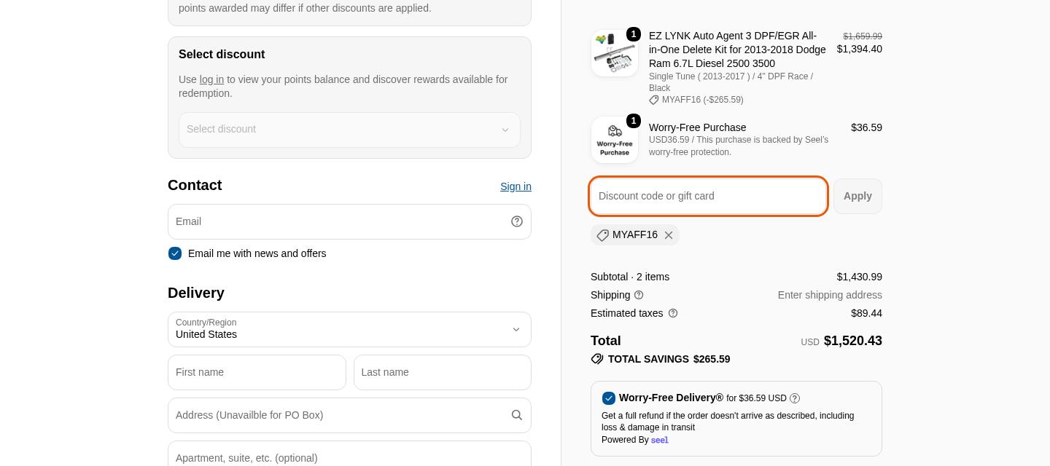Click the struck-through price $1,659.99
Screen dimensions: 1050x466
pos(863,36)
